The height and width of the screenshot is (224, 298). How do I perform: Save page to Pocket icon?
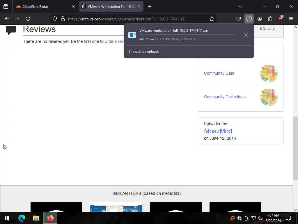[239, 19]
